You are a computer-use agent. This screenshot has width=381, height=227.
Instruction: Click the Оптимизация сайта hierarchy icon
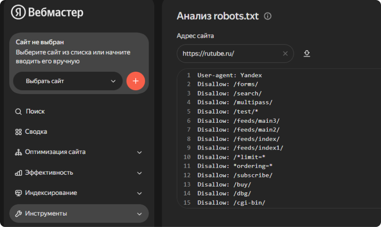[18, 152]
